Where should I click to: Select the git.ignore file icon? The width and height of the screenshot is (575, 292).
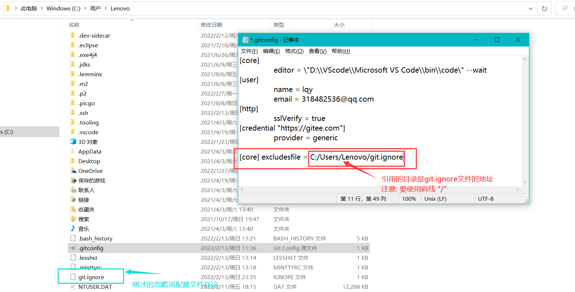click(x=73, y=277)
